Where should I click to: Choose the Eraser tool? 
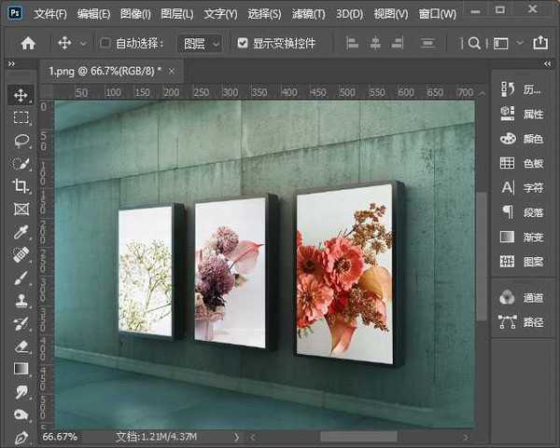pyautogui.click(x=21, y=346)
